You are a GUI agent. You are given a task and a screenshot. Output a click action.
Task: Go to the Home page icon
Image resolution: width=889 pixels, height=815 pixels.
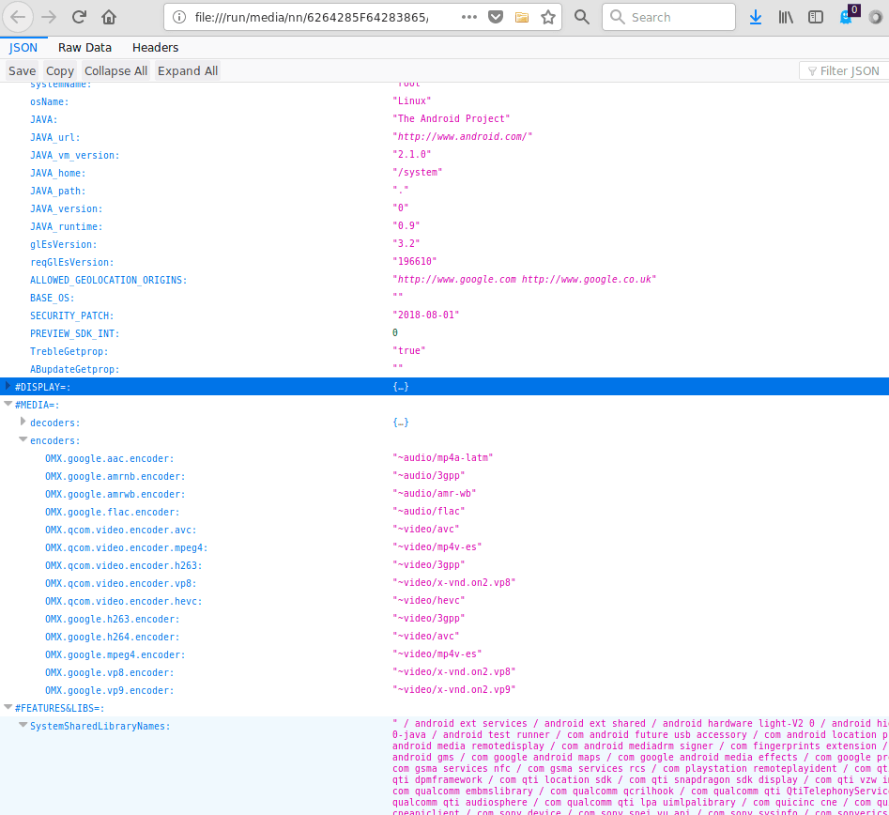point(109,17)
